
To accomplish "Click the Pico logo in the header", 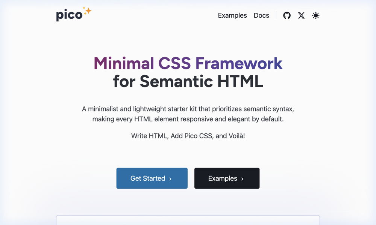I will tap(70, 15).
